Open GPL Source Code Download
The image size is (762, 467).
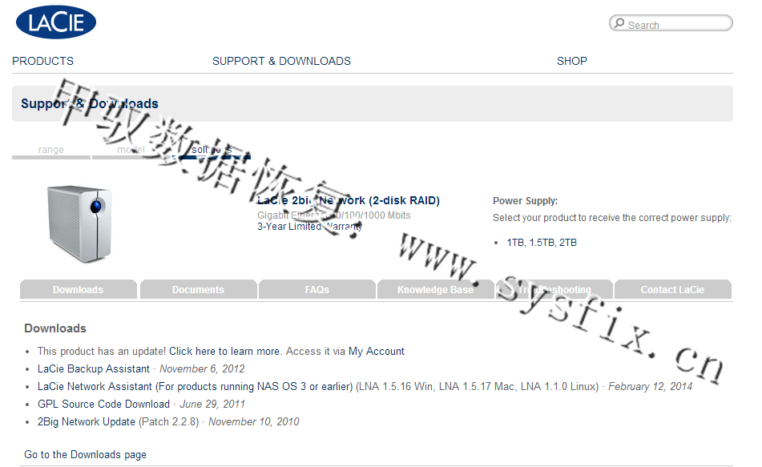(103, 405)
